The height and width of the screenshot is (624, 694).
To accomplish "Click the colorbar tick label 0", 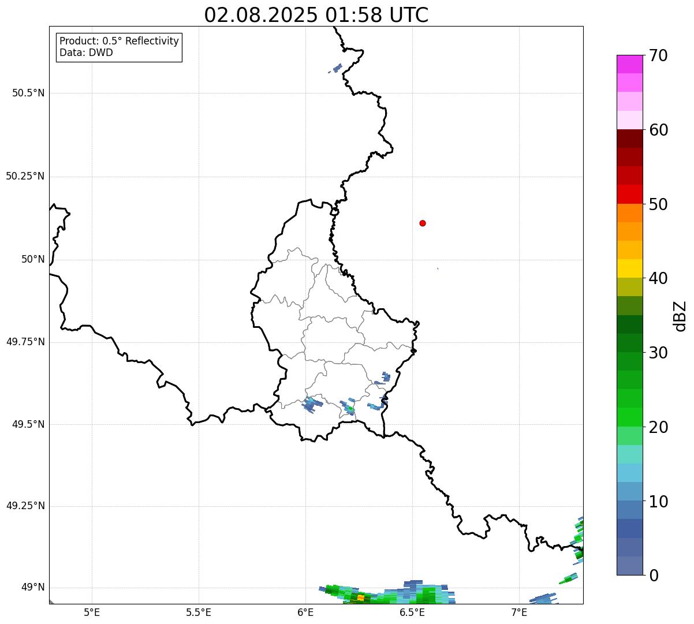I will (654, 576).
